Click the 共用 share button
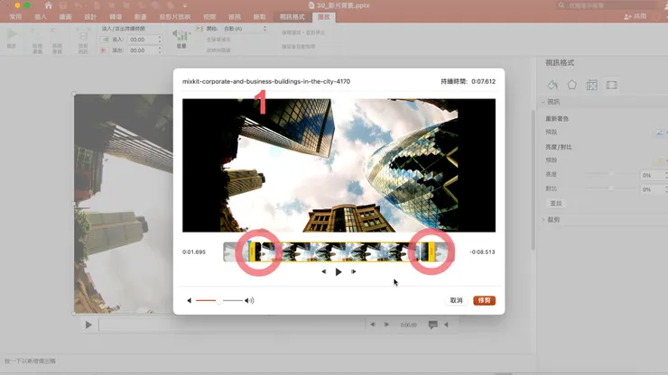This screenshot has width=668, height=375. tap(636, 16)
